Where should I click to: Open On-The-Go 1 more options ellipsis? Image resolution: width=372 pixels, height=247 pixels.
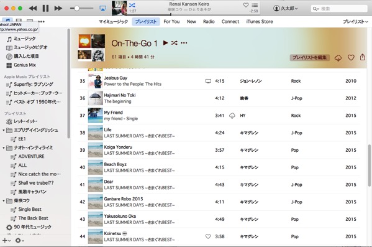(x=184, y=43)
